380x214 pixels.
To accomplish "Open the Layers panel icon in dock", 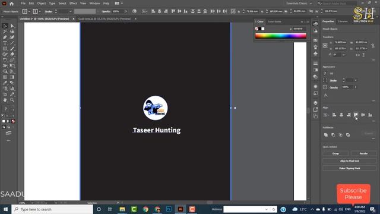I will click(x=315, y=103).
